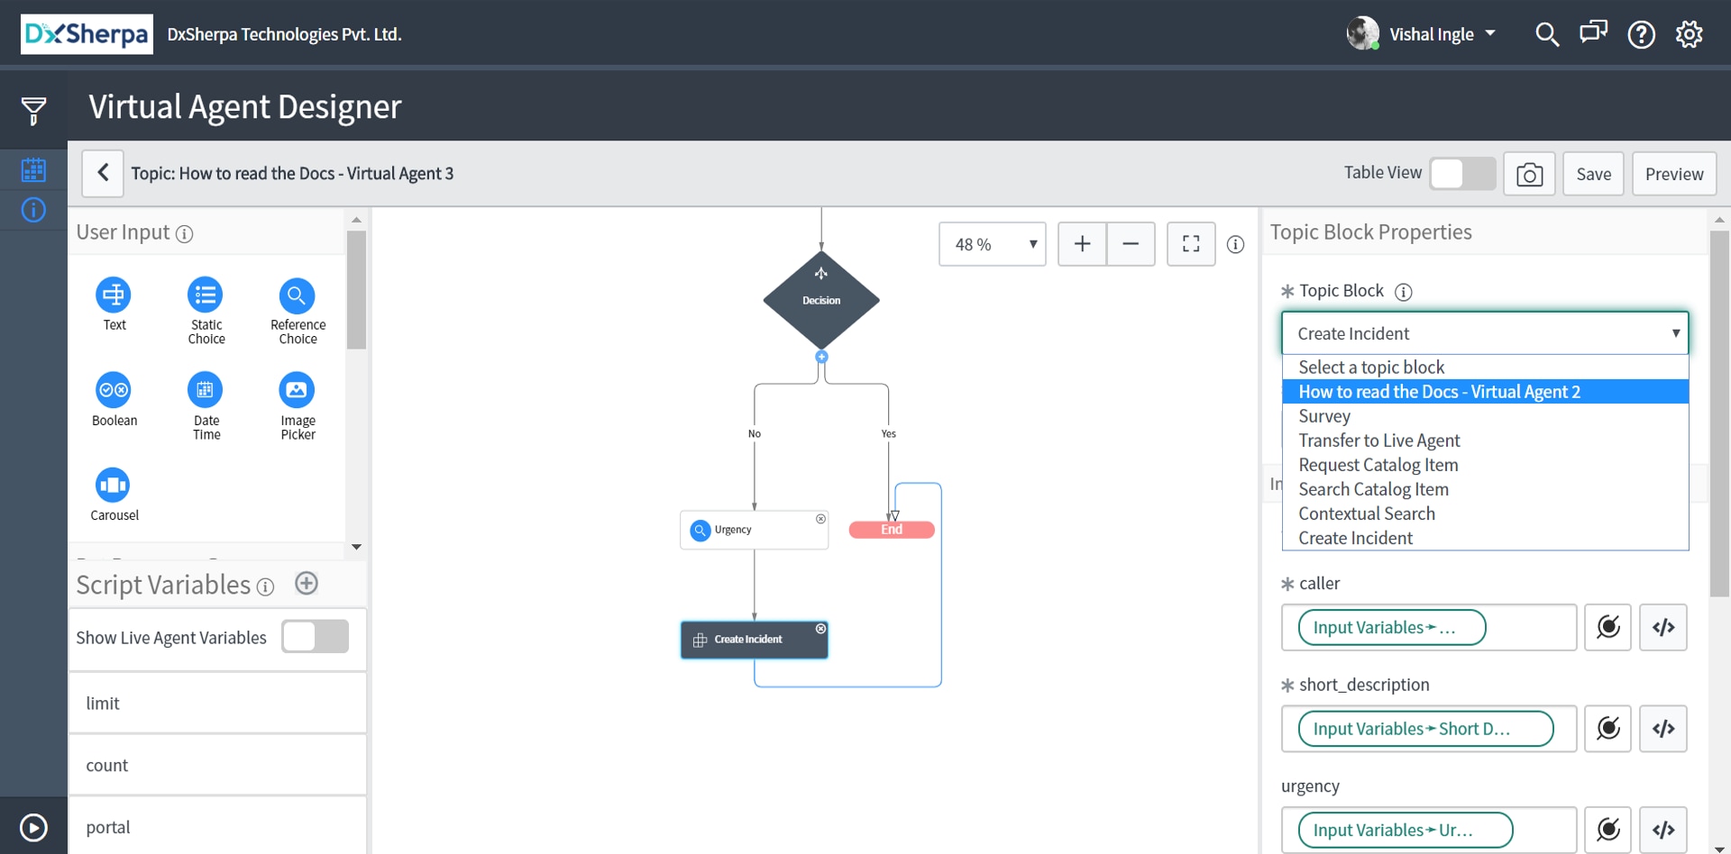Click the Preview button
Image resolution: width=1731 pixels, height=854 pixels.
click(1674, 174)
